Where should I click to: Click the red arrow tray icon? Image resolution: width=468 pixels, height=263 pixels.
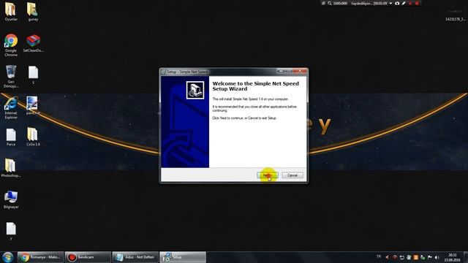[388, 257]
